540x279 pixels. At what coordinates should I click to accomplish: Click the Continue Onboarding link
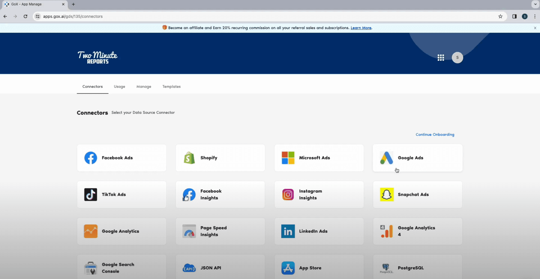435,134
